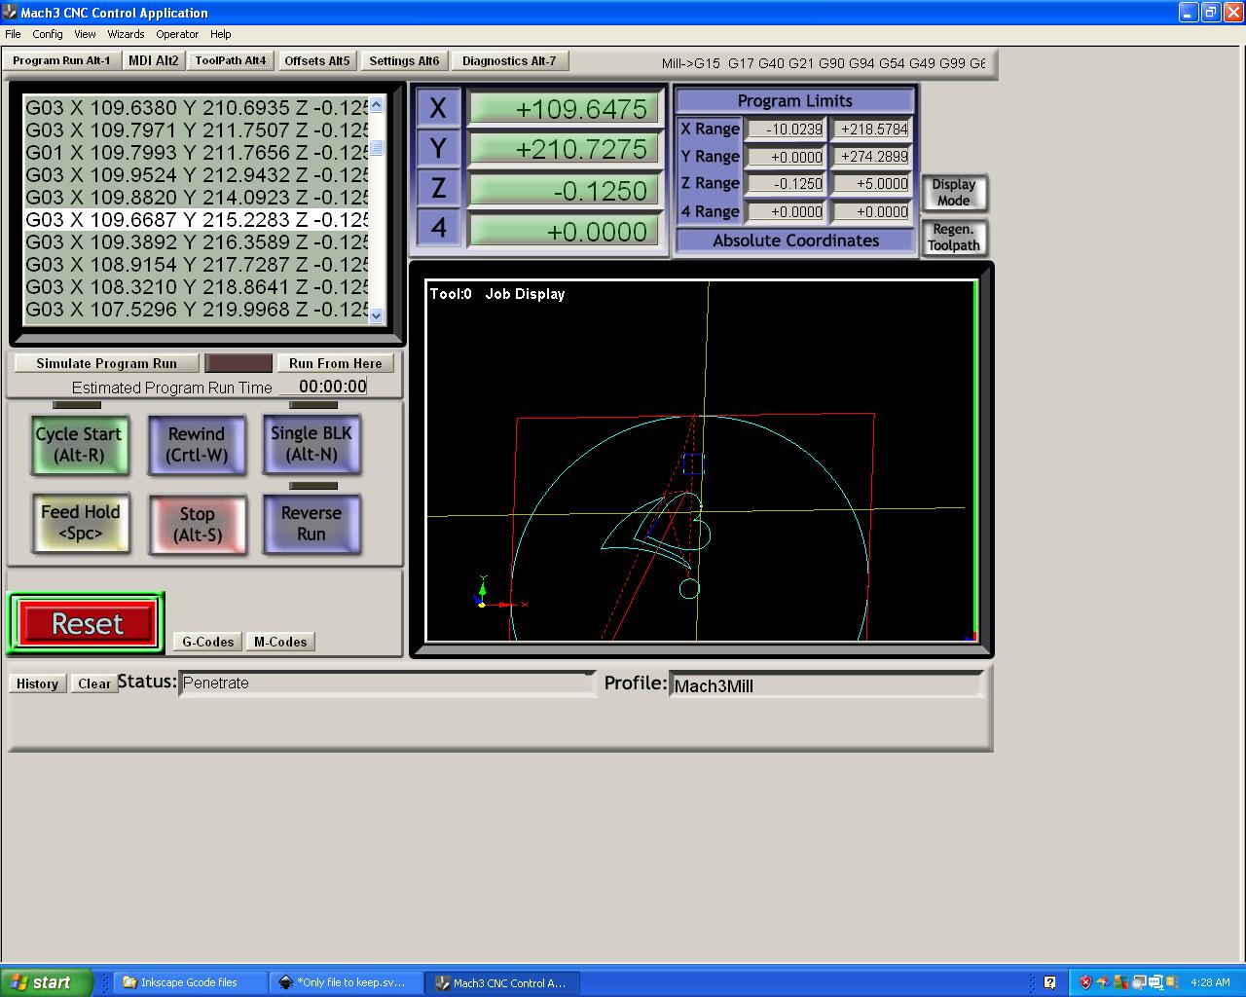This screenshot has width=1246, height=997.
Task: Click the Z axis zero button
Action: tap(438, 189)
